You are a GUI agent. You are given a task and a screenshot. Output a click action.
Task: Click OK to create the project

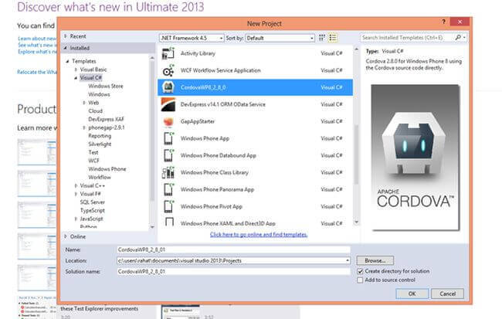tap(412, 294)
